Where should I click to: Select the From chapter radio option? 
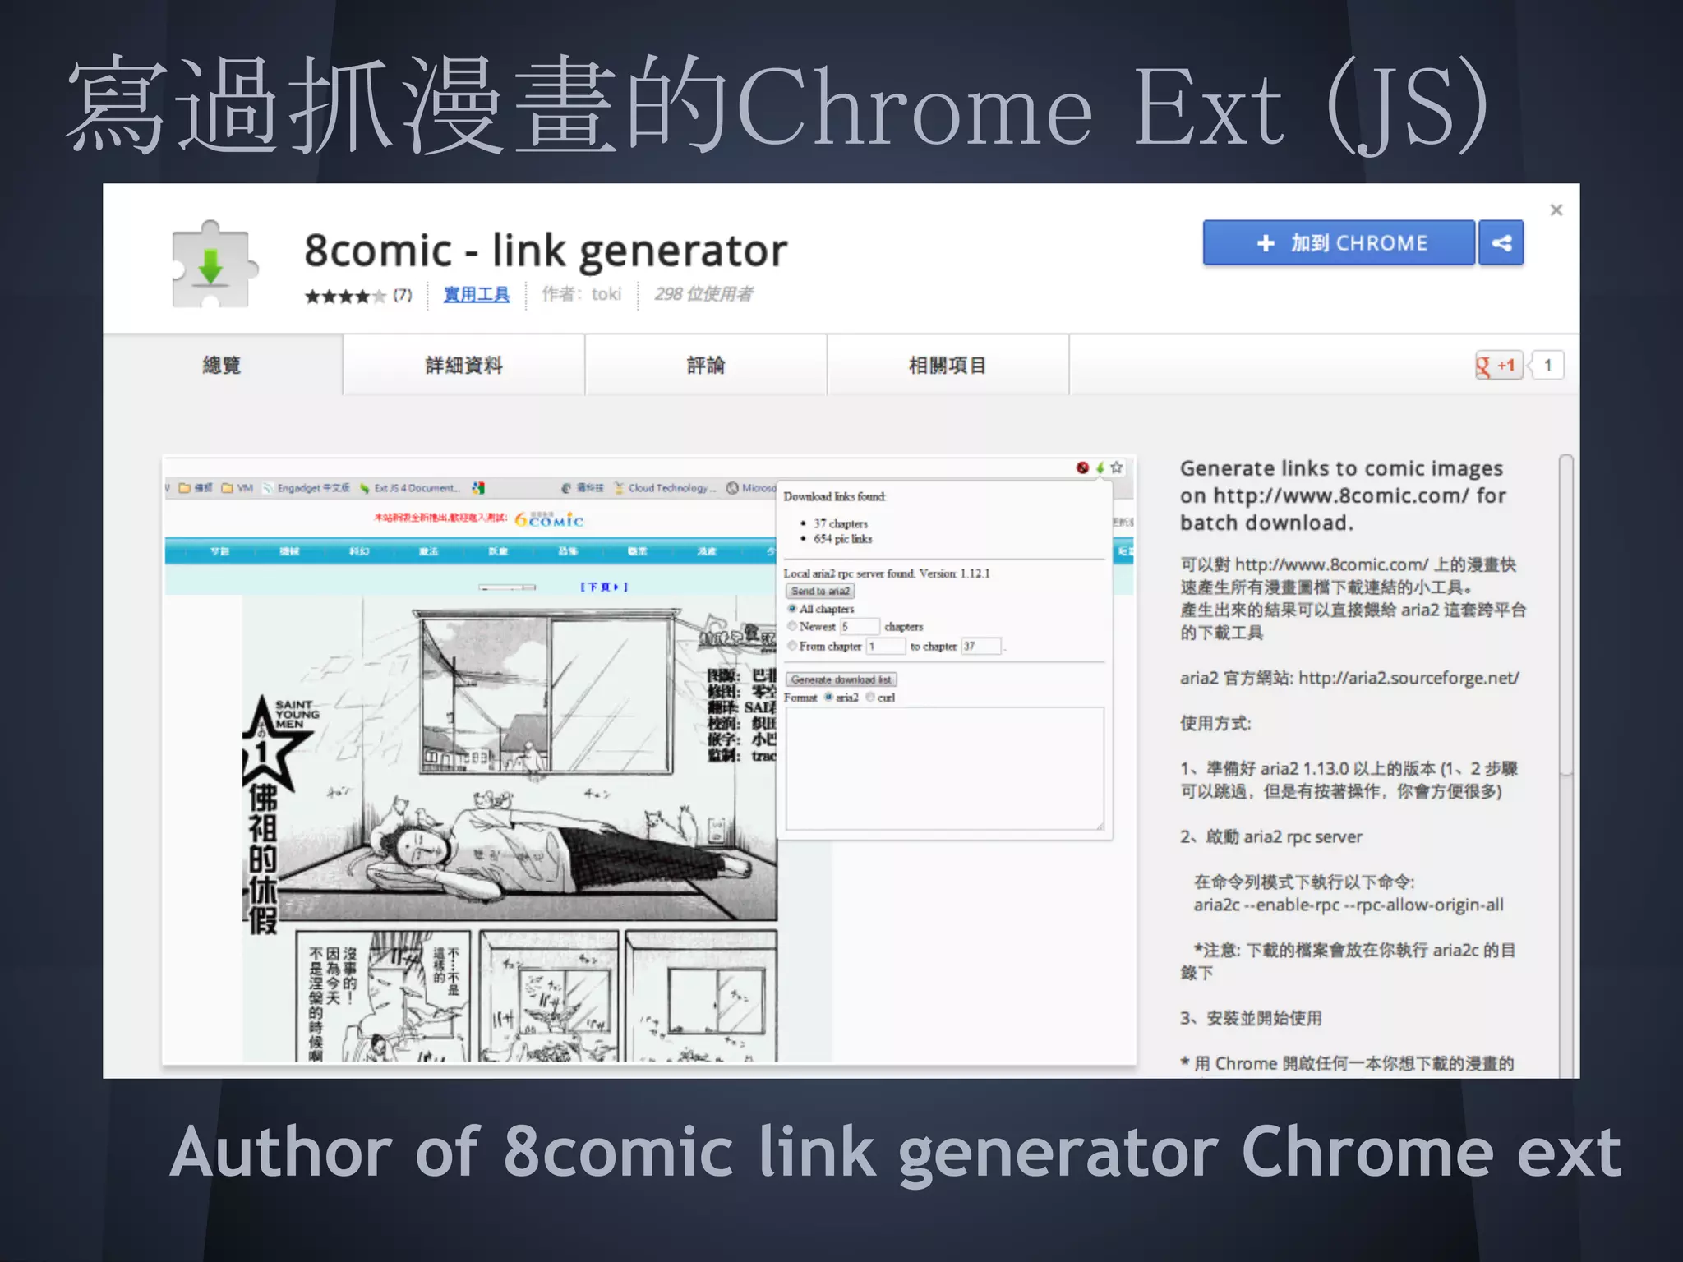click(x=792, y=646)
